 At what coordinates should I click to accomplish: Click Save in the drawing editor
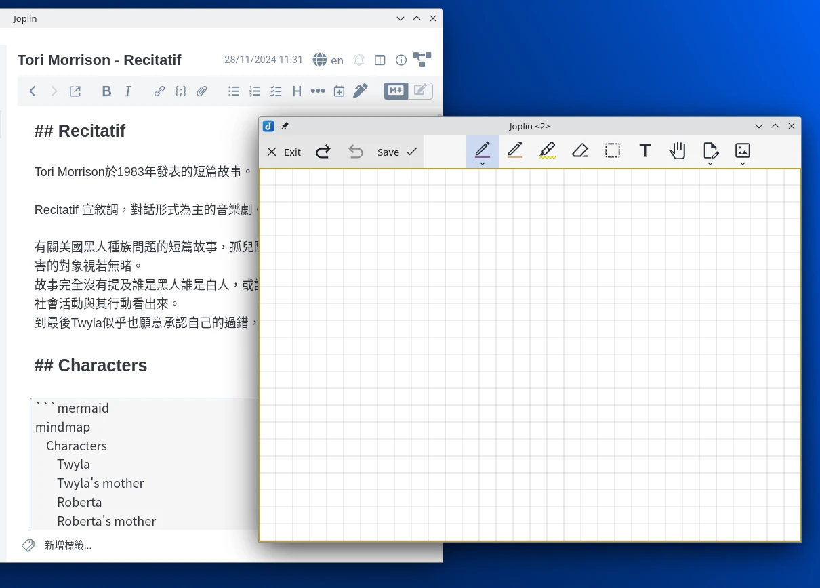pyautogui.click(x=396, y=152)
